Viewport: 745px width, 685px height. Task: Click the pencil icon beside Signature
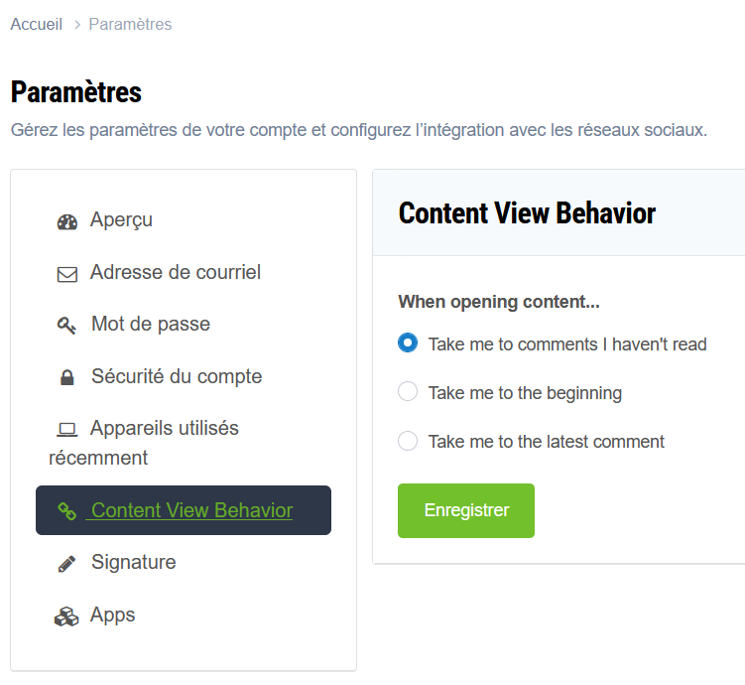click(67, 564)
